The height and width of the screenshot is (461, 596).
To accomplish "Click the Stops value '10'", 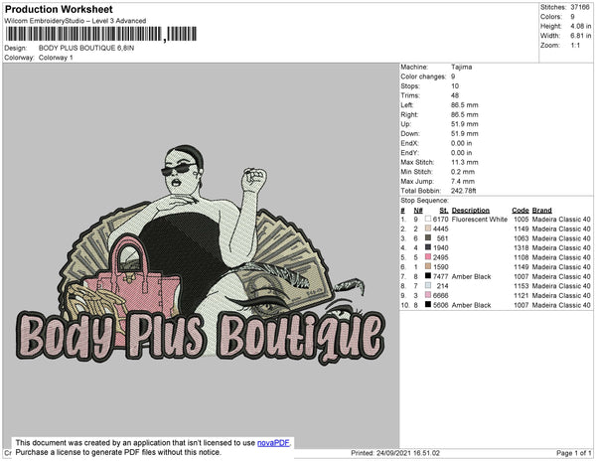I will (455, 86).
